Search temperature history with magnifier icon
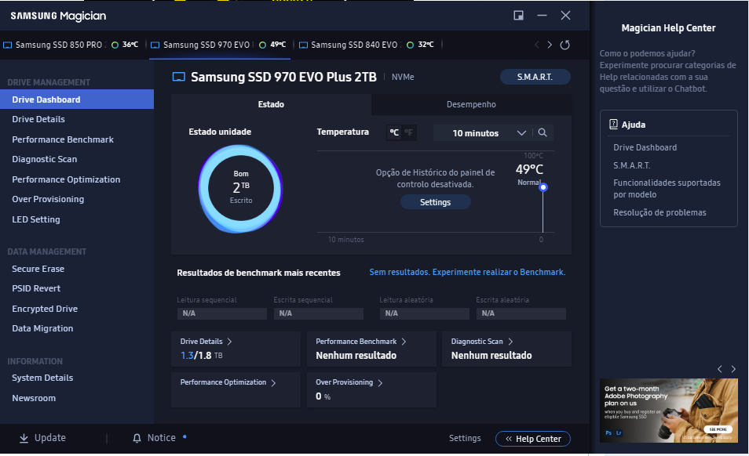The height and width of the screenshot is (456, 749). click(x=543, y=132)
